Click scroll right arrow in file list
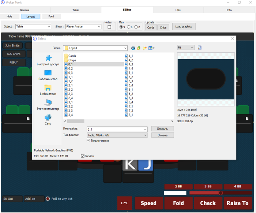Viewport: 256px width, 213px height. (172, 121)
